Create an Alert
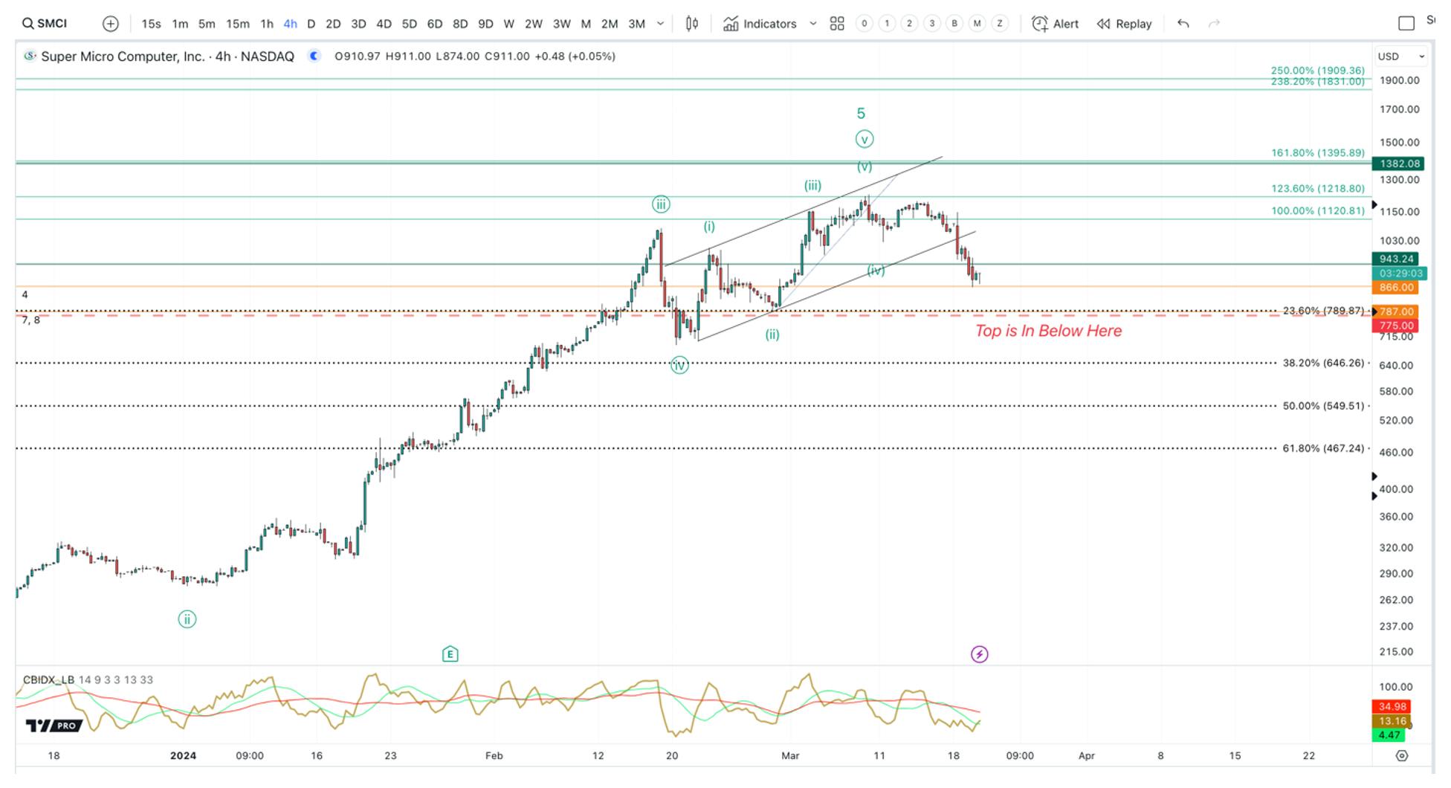This screenshot has width=1451, height=788. (x=1056, y=24)
